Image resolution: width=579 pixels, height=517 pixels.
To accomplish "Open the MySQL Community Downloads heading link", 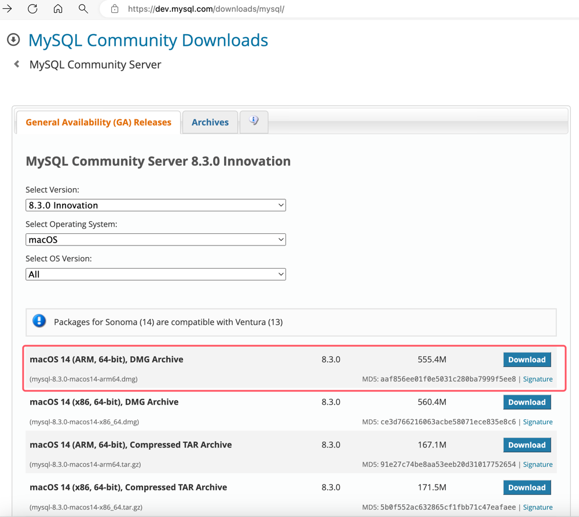I will [148, 41].
